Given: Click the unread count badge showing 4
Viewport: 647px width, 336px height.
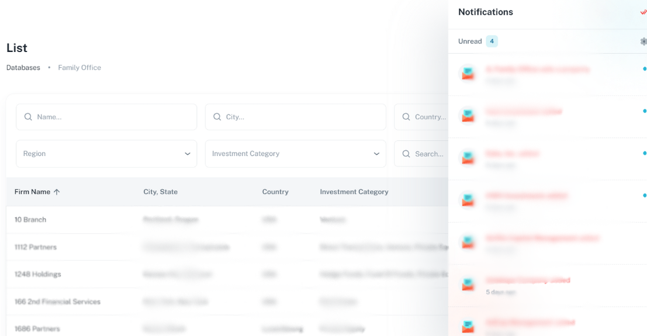Looking at the screenshot, I should 492,41.
